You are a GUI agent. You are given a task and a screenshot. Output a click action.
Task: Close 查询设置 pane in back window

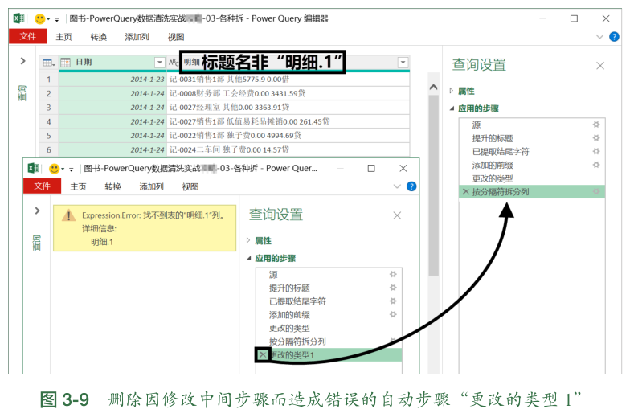600,66
